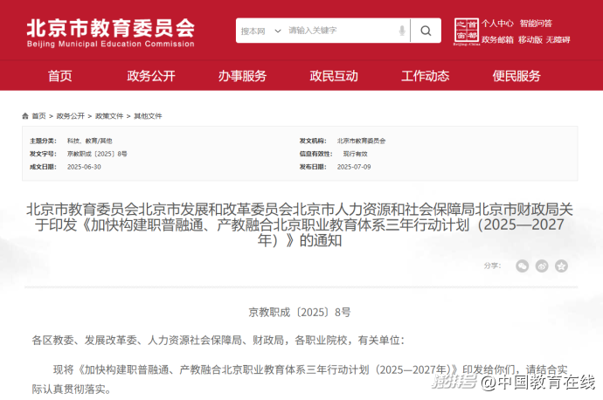Open the 首页 navigation tab
Viewport: 603px width, 400px height.
pos(60,76)
